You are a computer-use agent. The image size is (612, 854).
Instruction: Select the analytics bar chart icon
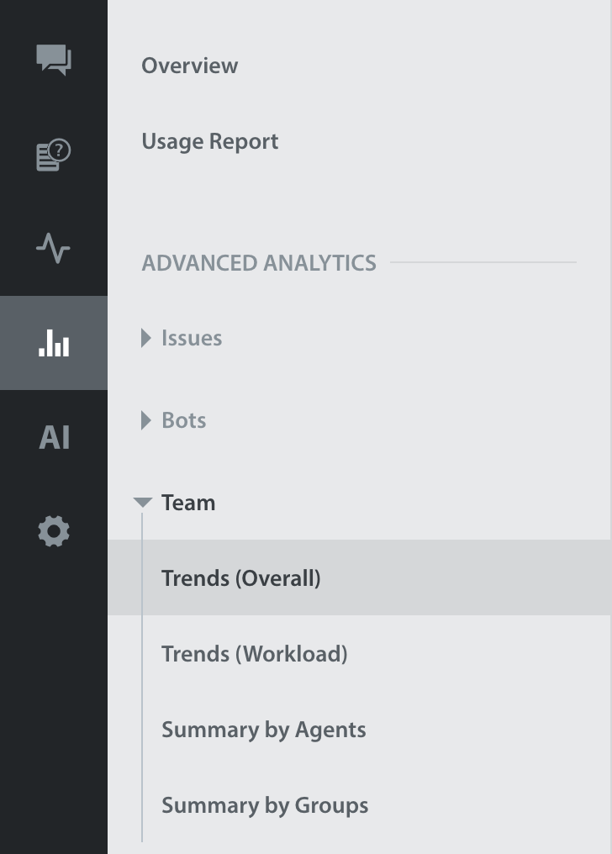tap(54, 343)
